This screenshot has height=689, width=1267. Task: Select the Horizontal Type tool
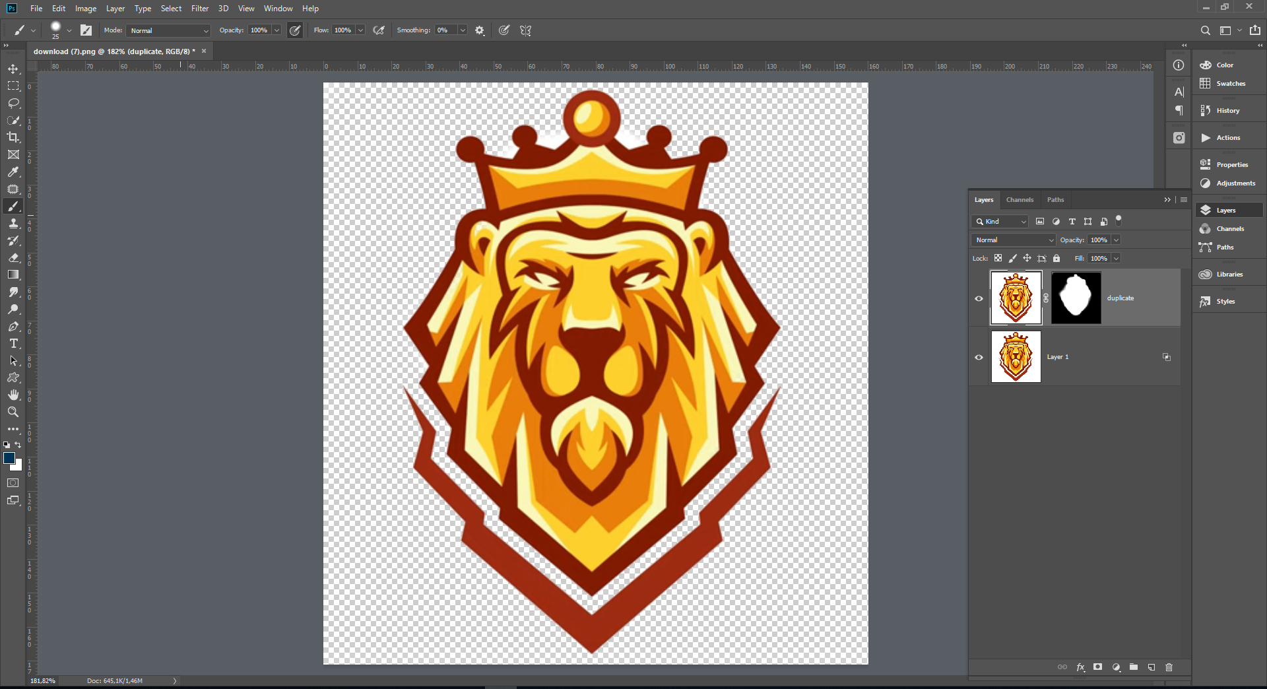(x=13, y=344)
